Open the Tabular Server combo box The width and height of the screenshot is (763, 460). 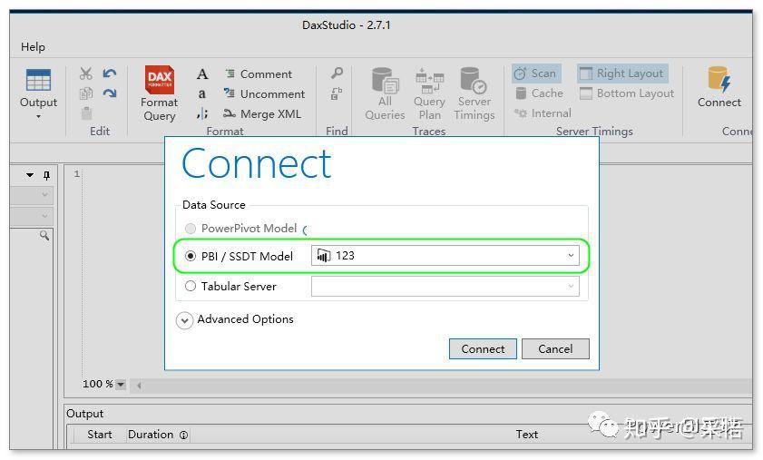445,286
